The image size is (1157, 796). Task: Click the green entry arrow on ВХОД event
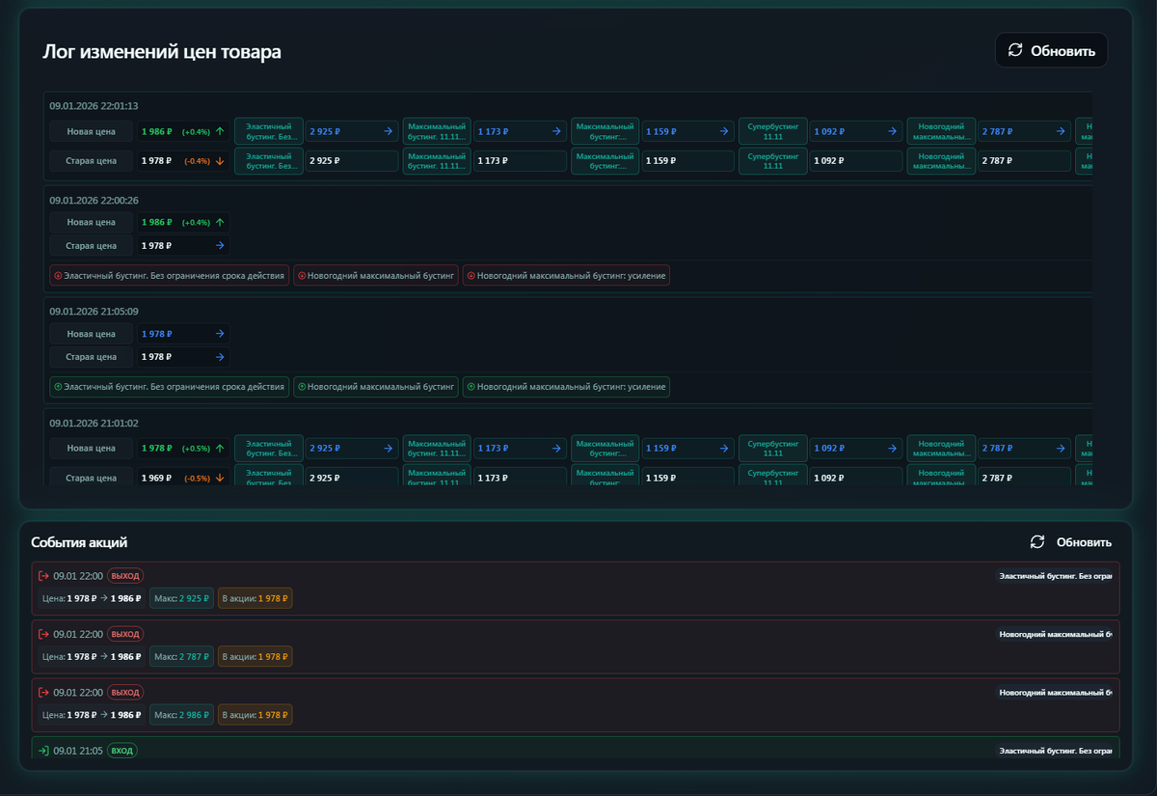(x=42, y=750)
